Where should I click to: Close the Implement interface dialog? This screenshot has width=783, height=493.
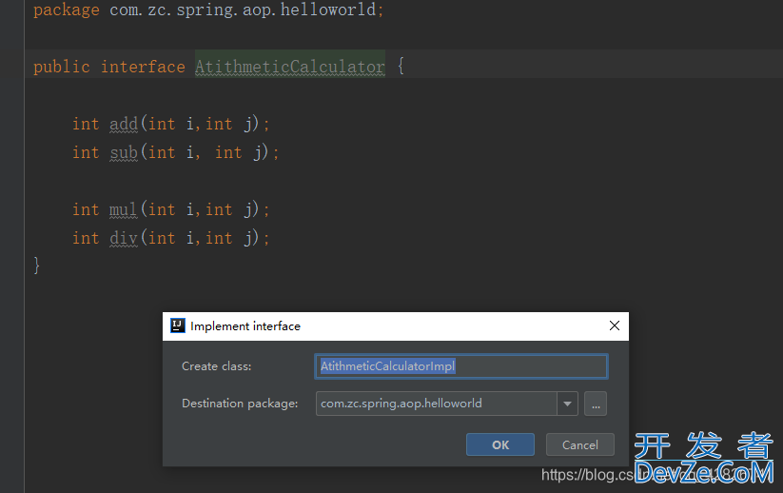click(615, 325)
